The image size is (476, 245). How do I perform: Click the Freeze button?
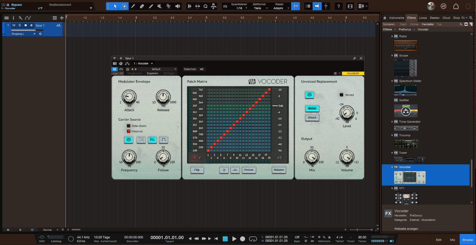[249, 170]
